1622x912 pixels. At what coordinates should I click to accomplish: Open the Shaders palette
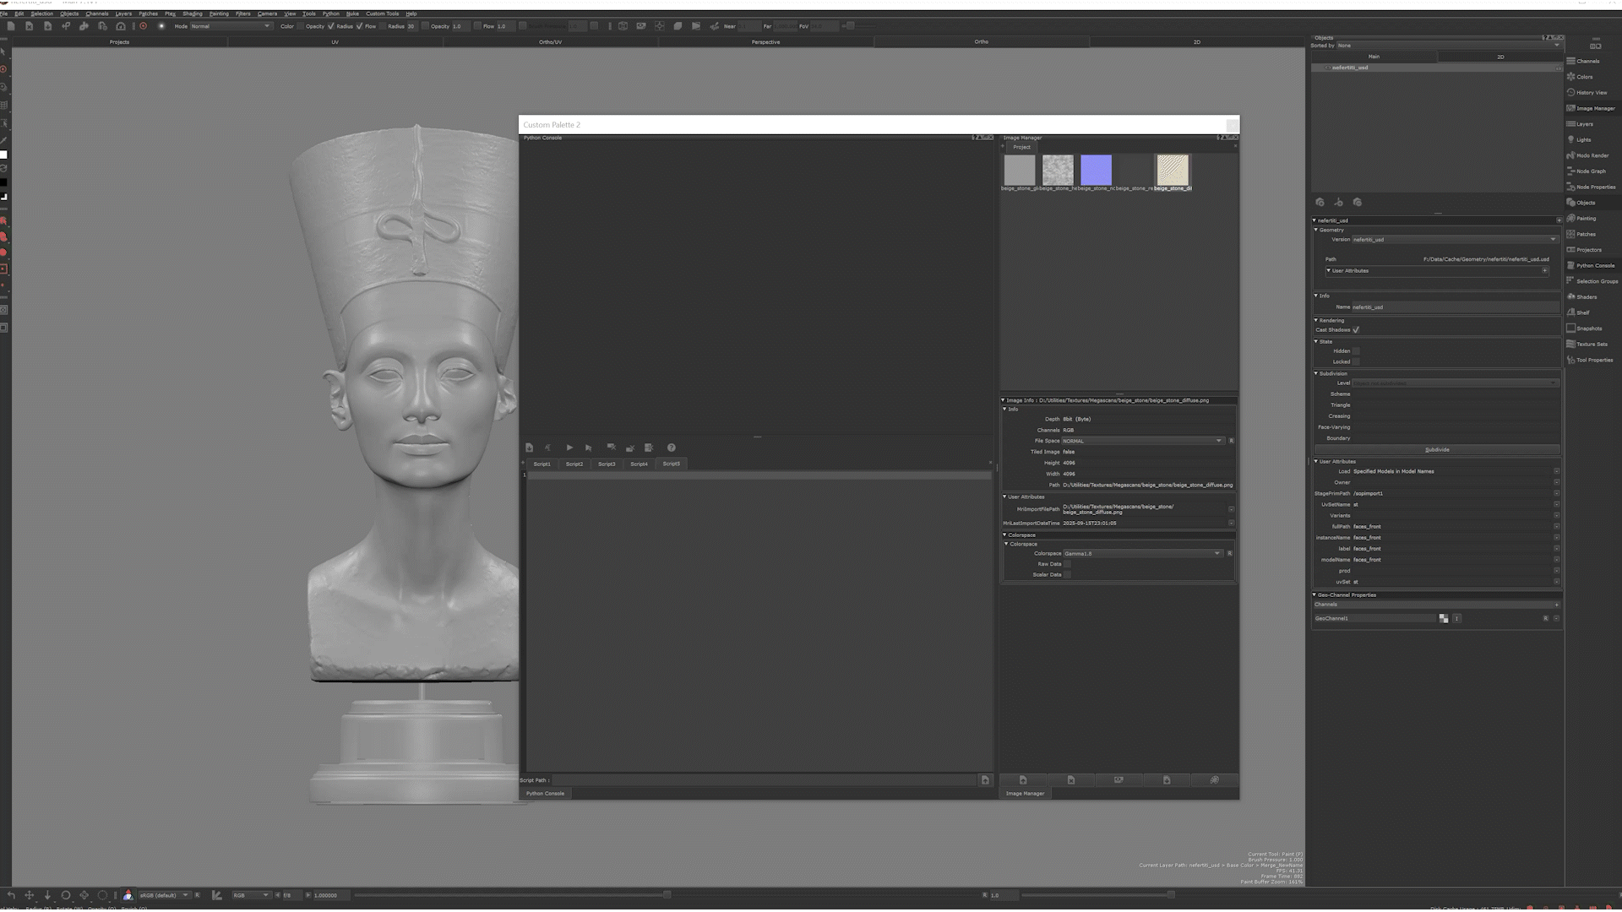(1586, 297)
